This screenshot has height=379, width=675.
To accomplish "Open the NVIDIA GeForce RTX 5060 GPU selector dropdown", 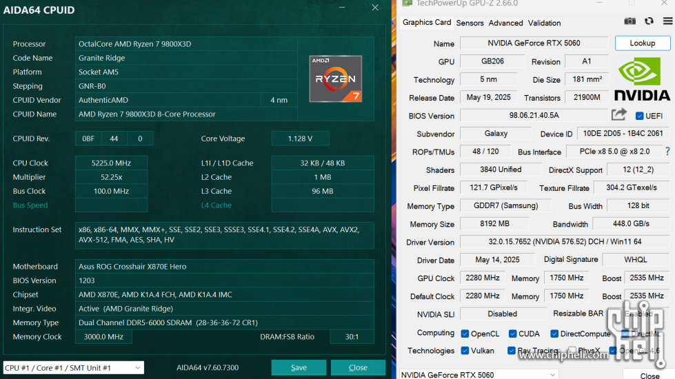I will 479,375.
